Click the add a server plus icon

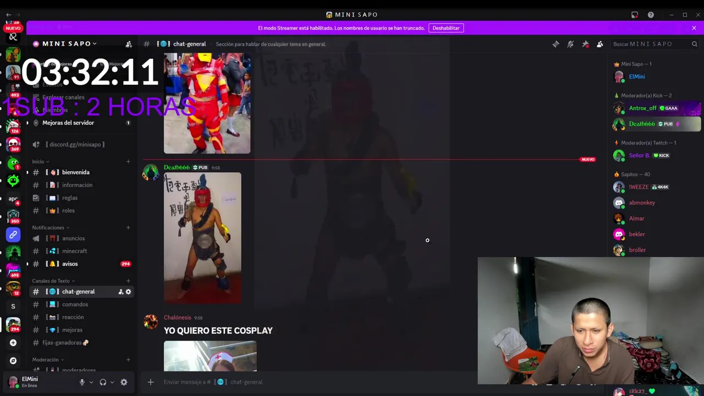tap(13, 343)
